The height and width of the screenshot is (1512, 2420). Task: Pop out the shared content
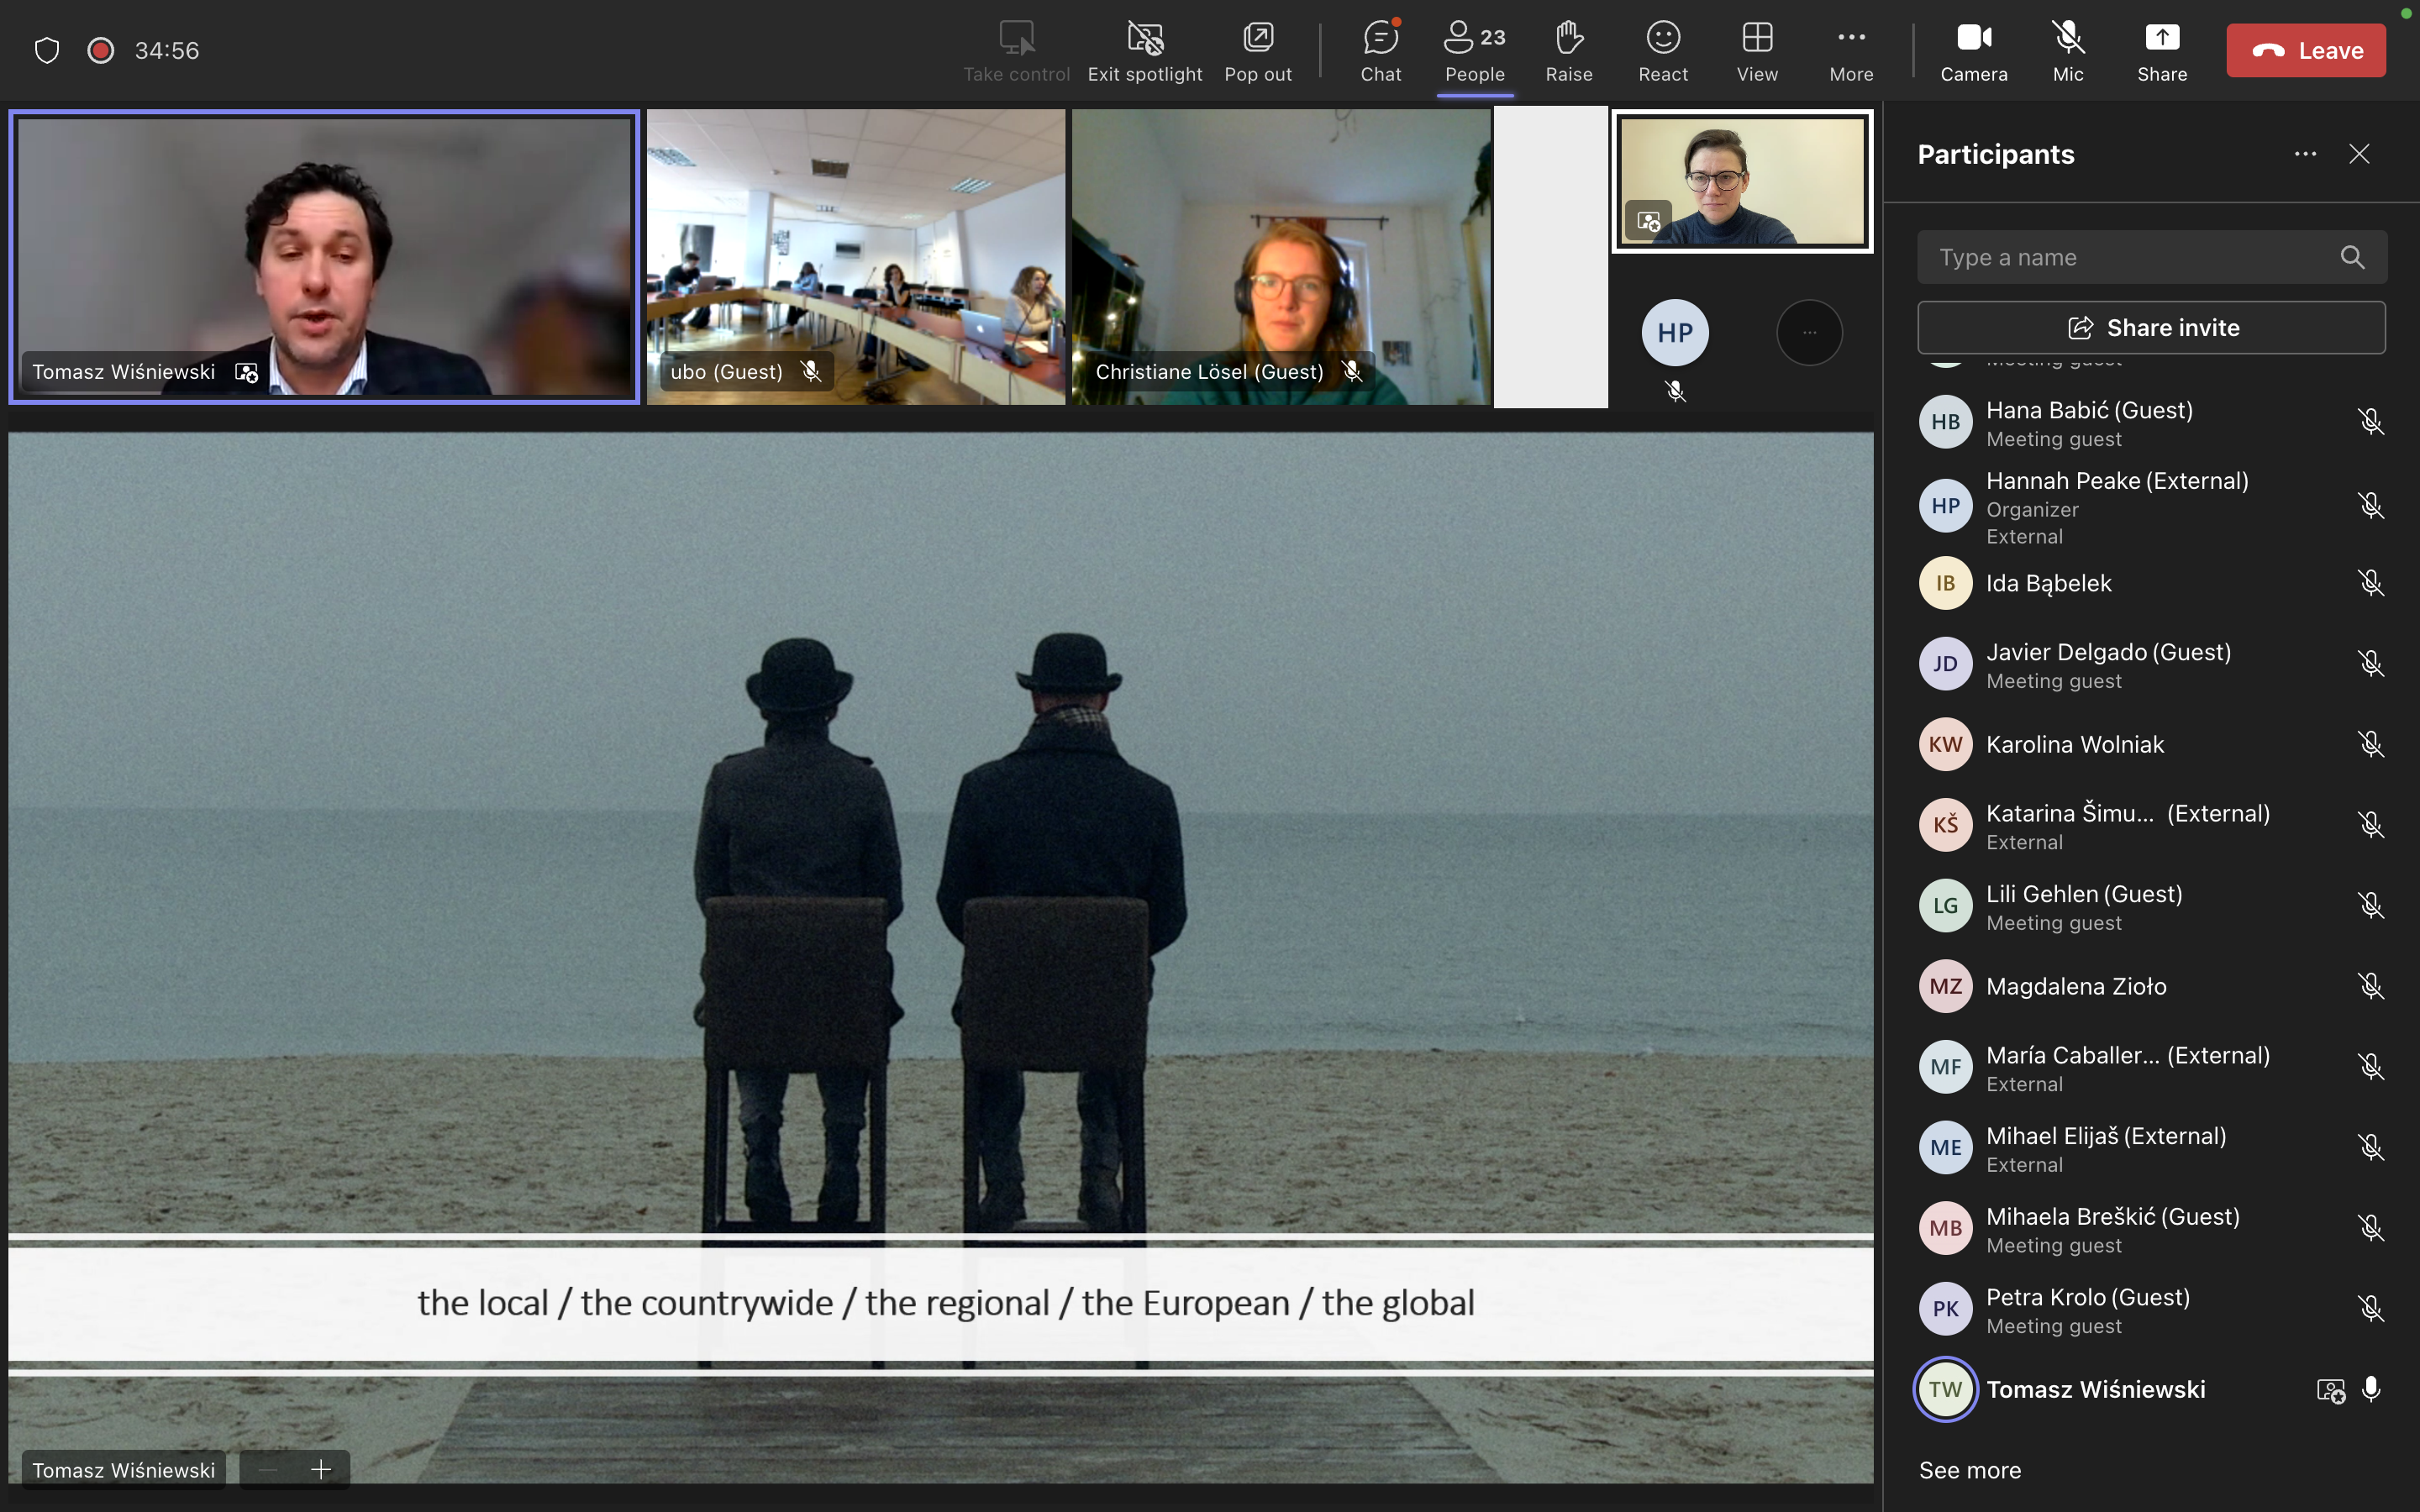[1257, 50]
